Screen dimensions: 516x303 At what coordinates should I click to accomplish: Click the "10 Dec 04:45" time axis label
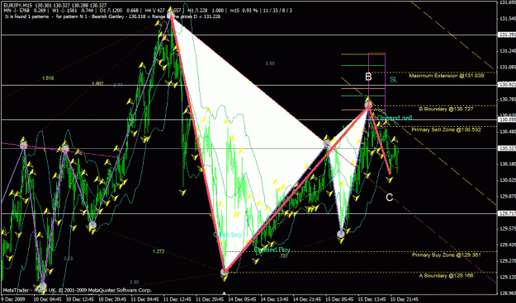coord(47,300)
